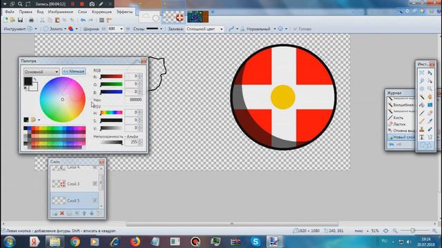Click the Add New Layer icon
The image size is (442, 248).
click(x=55, y=214)
